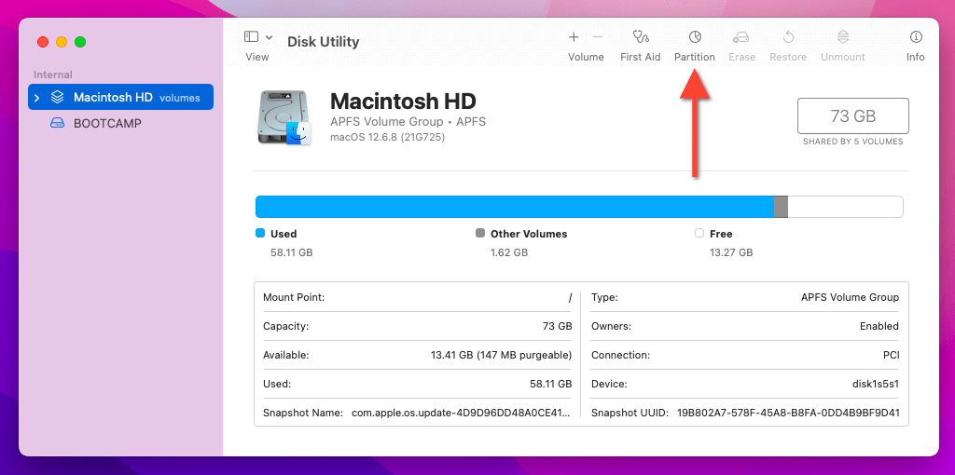
Task: Click the Disk Utility window title
Action: pos(324,41)
